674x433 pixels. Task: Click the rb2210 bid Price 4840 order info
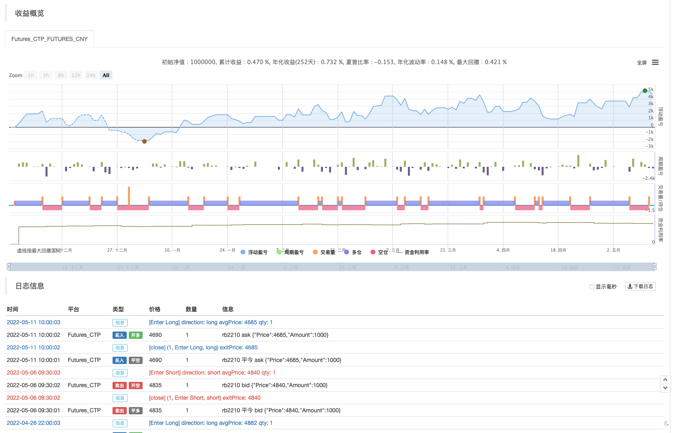click(275, 385)
